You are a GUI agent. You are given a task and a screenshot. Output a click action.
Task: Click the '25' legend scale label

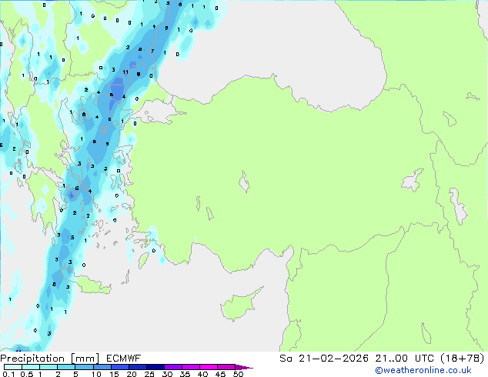coord(149,374)
